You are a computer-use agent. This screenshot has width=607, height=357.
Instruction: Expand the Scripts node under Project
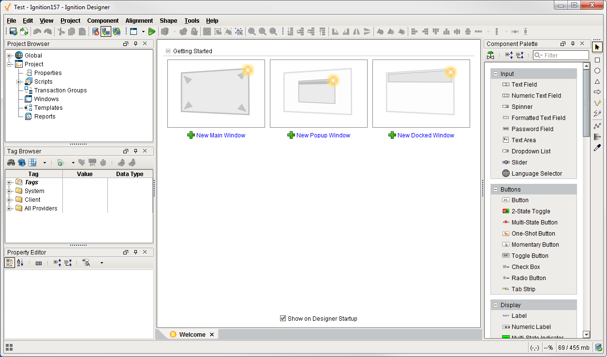pyautogui.click(x=18, y=81)
